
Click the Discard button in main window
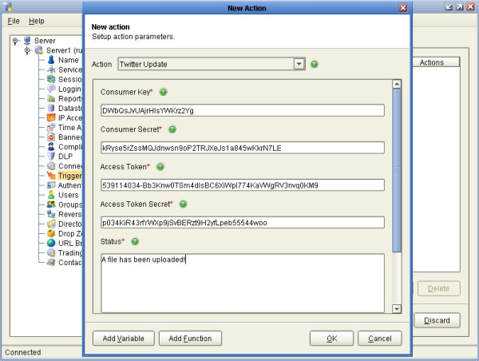(437, 320)
